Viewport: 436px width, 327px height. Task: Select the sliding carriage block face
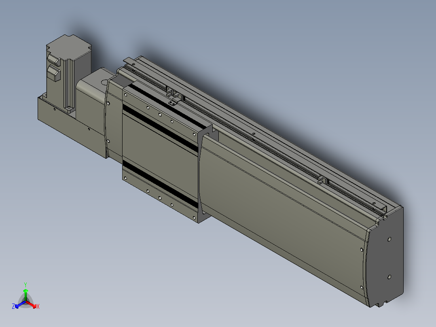coord(160,156)
